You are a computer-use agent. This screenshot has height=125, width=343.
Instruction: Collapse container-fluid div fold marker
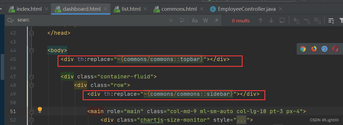(32, 76)
